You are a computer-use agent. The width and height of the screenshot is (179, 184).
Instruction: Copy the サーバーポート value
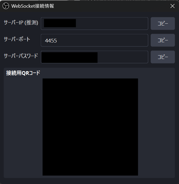pos(163,40)
